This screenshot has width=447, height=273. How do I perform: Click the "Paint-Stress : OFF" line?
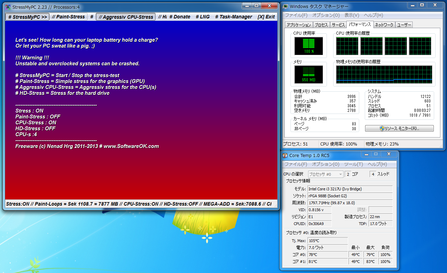click(x=38, y=117)
